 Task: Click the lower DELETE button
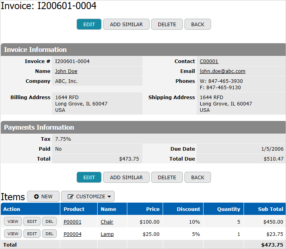pyautogui.click(x=167, y=177)
